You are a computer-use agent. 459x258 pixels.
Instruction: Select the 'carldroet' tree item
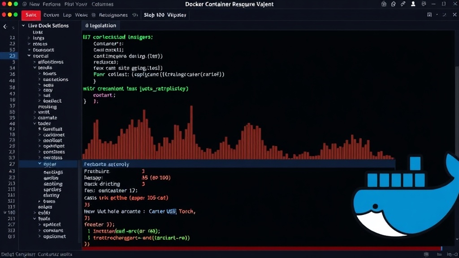[54, 135]
